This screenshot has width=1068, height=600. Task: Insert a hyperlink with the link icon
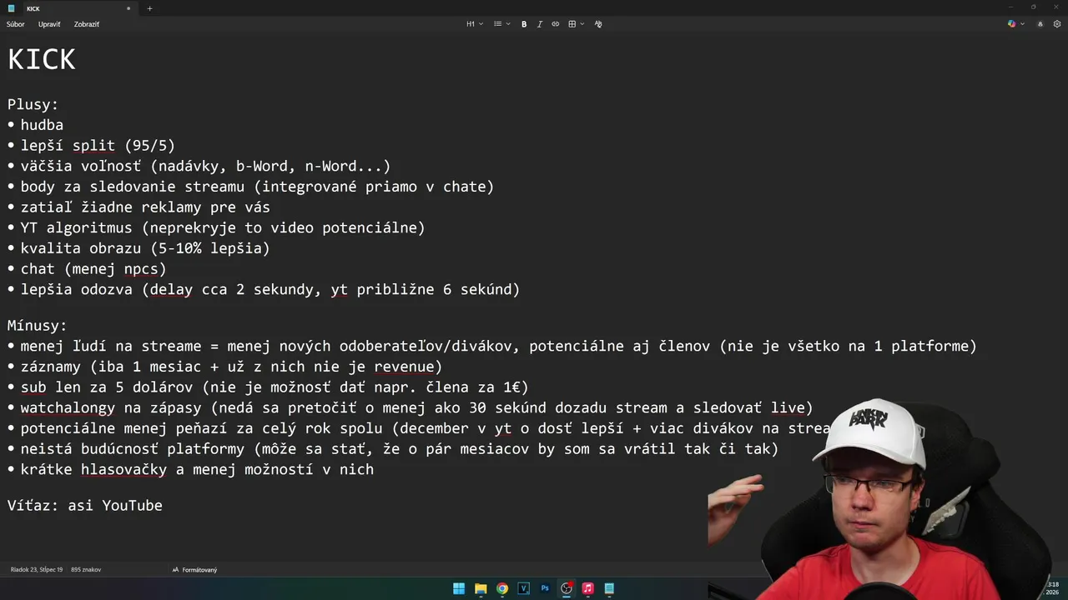556,24
